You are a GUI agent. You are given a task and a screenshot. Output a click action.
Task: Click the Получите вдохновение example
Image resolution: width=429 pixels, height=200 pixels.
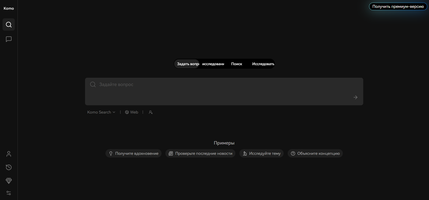tap(134, 153)
